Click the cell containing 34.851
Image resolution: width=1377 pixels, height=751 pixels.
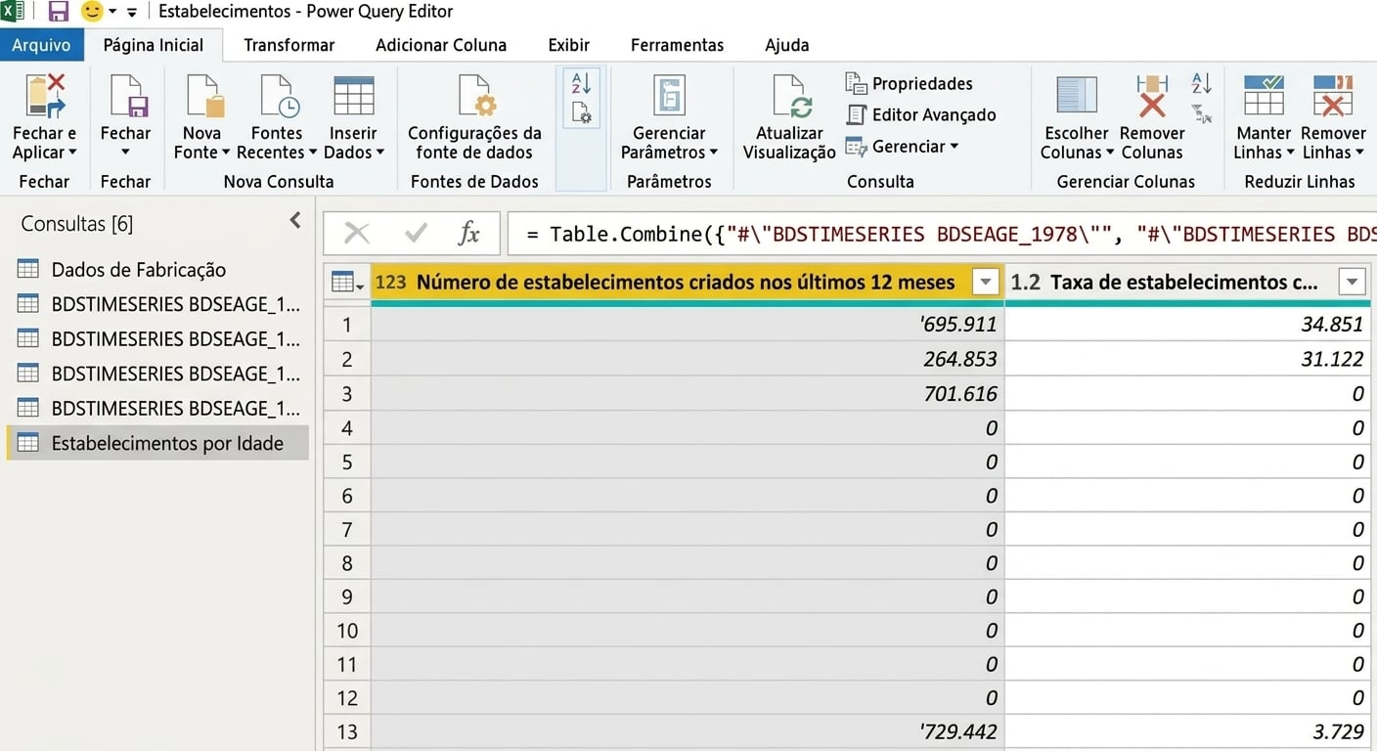(x=1187, y=325)
